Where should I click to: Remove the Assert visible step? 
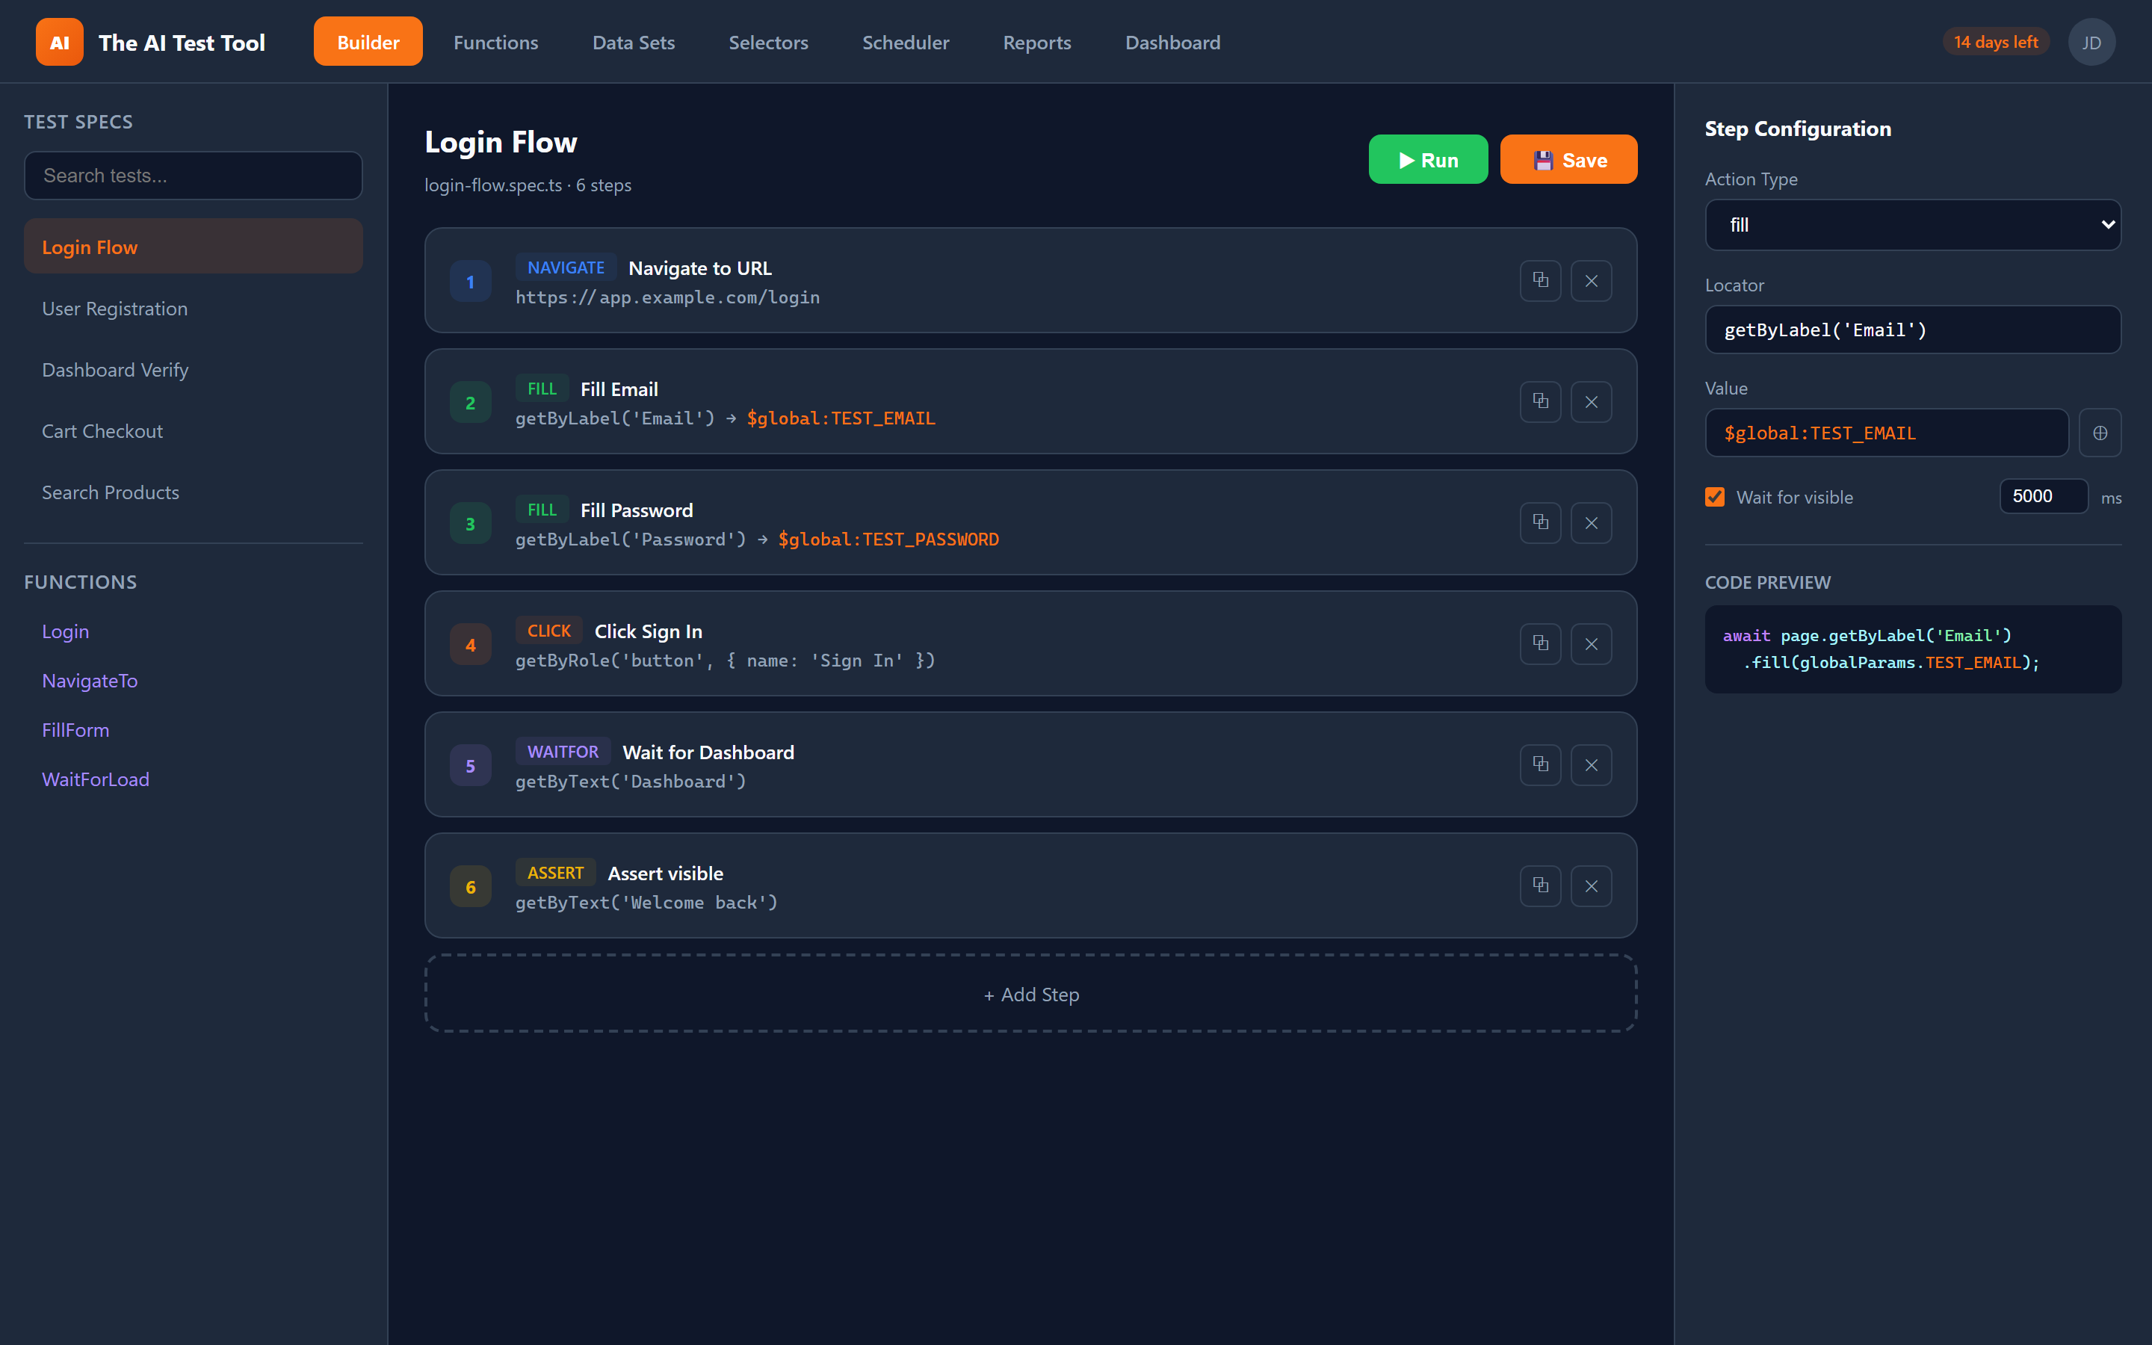coord(1591,885)
